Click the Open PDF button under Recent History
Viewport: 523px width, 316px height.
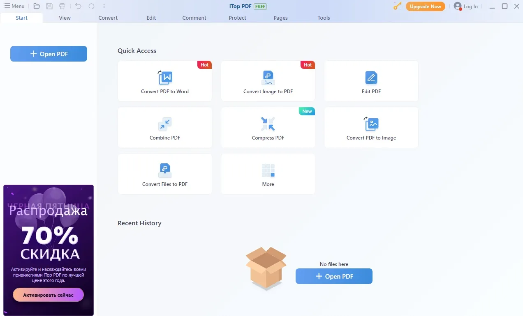[x=334, y=276]
